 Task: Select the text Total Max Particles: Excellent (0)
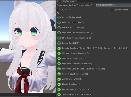point(77,94)
